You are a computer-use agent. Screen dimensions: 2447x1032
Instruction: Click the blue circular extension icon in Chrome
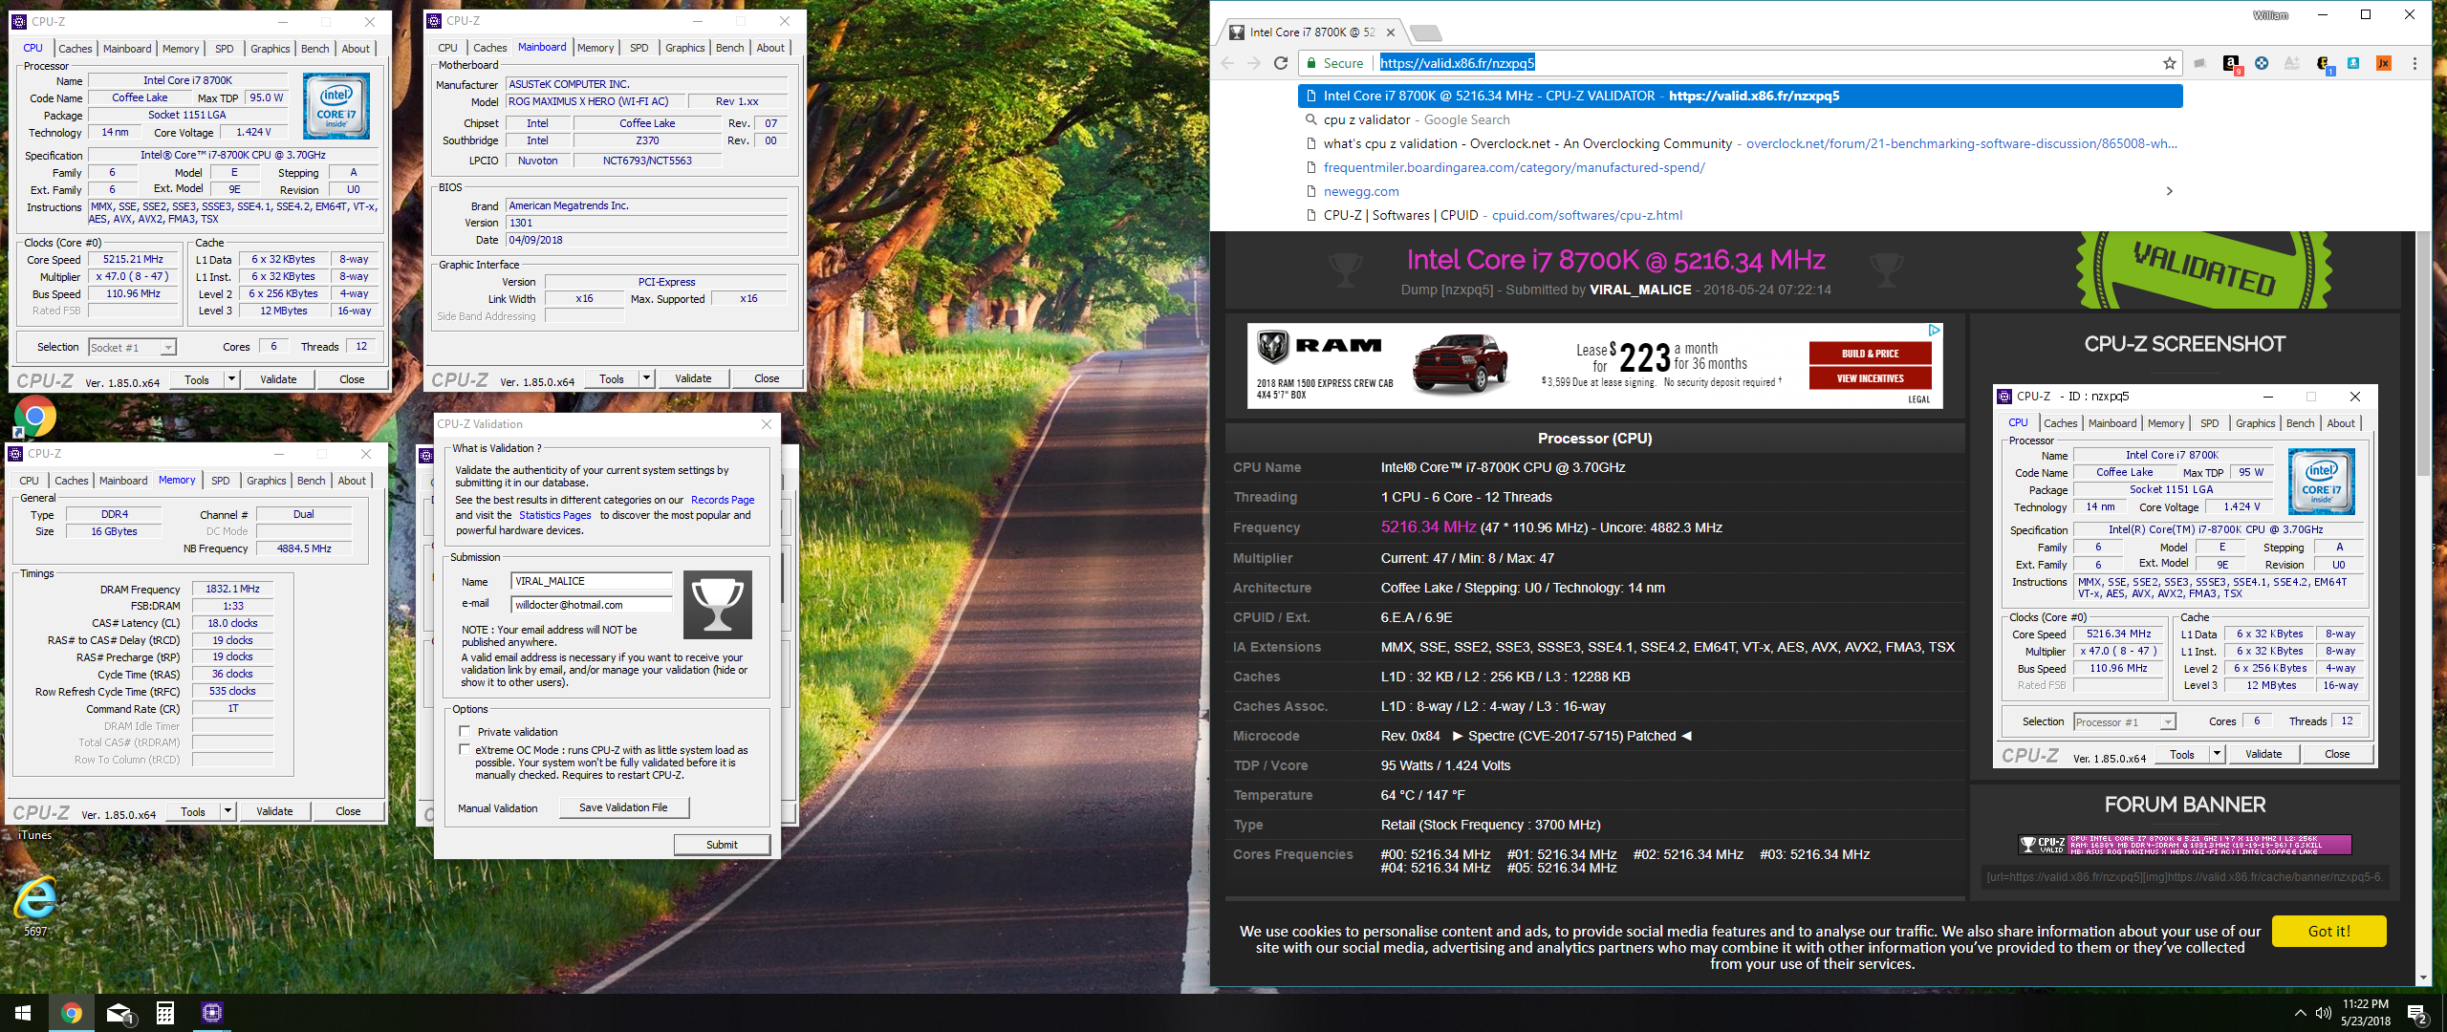[2262, 63]
